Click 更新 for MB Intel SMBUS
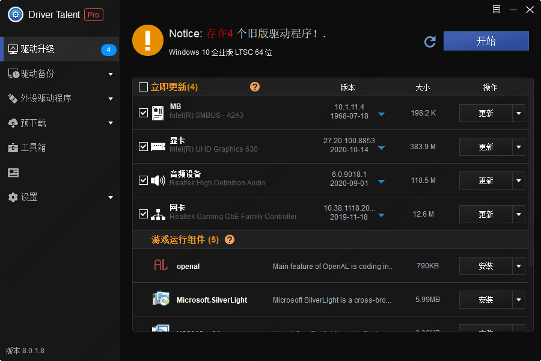The height and width of the screenshot is (361, 541). 486,113
